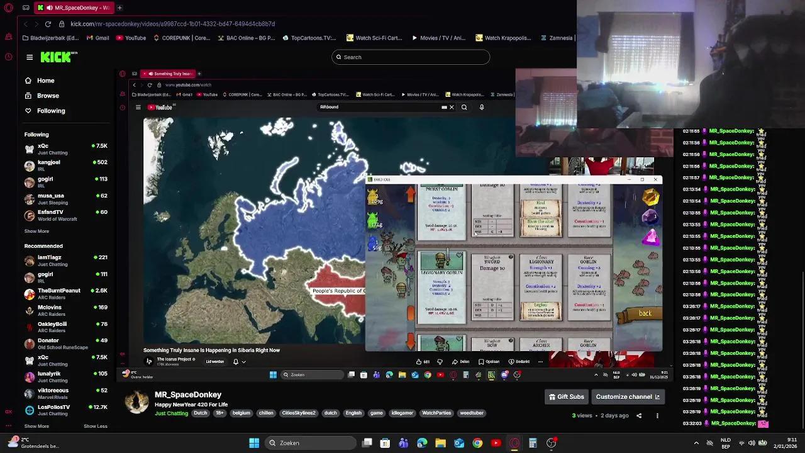Open musa_usa's Just Sleeping stream
The width and height of the screenshot is (805, 453).
click(66, 199)
